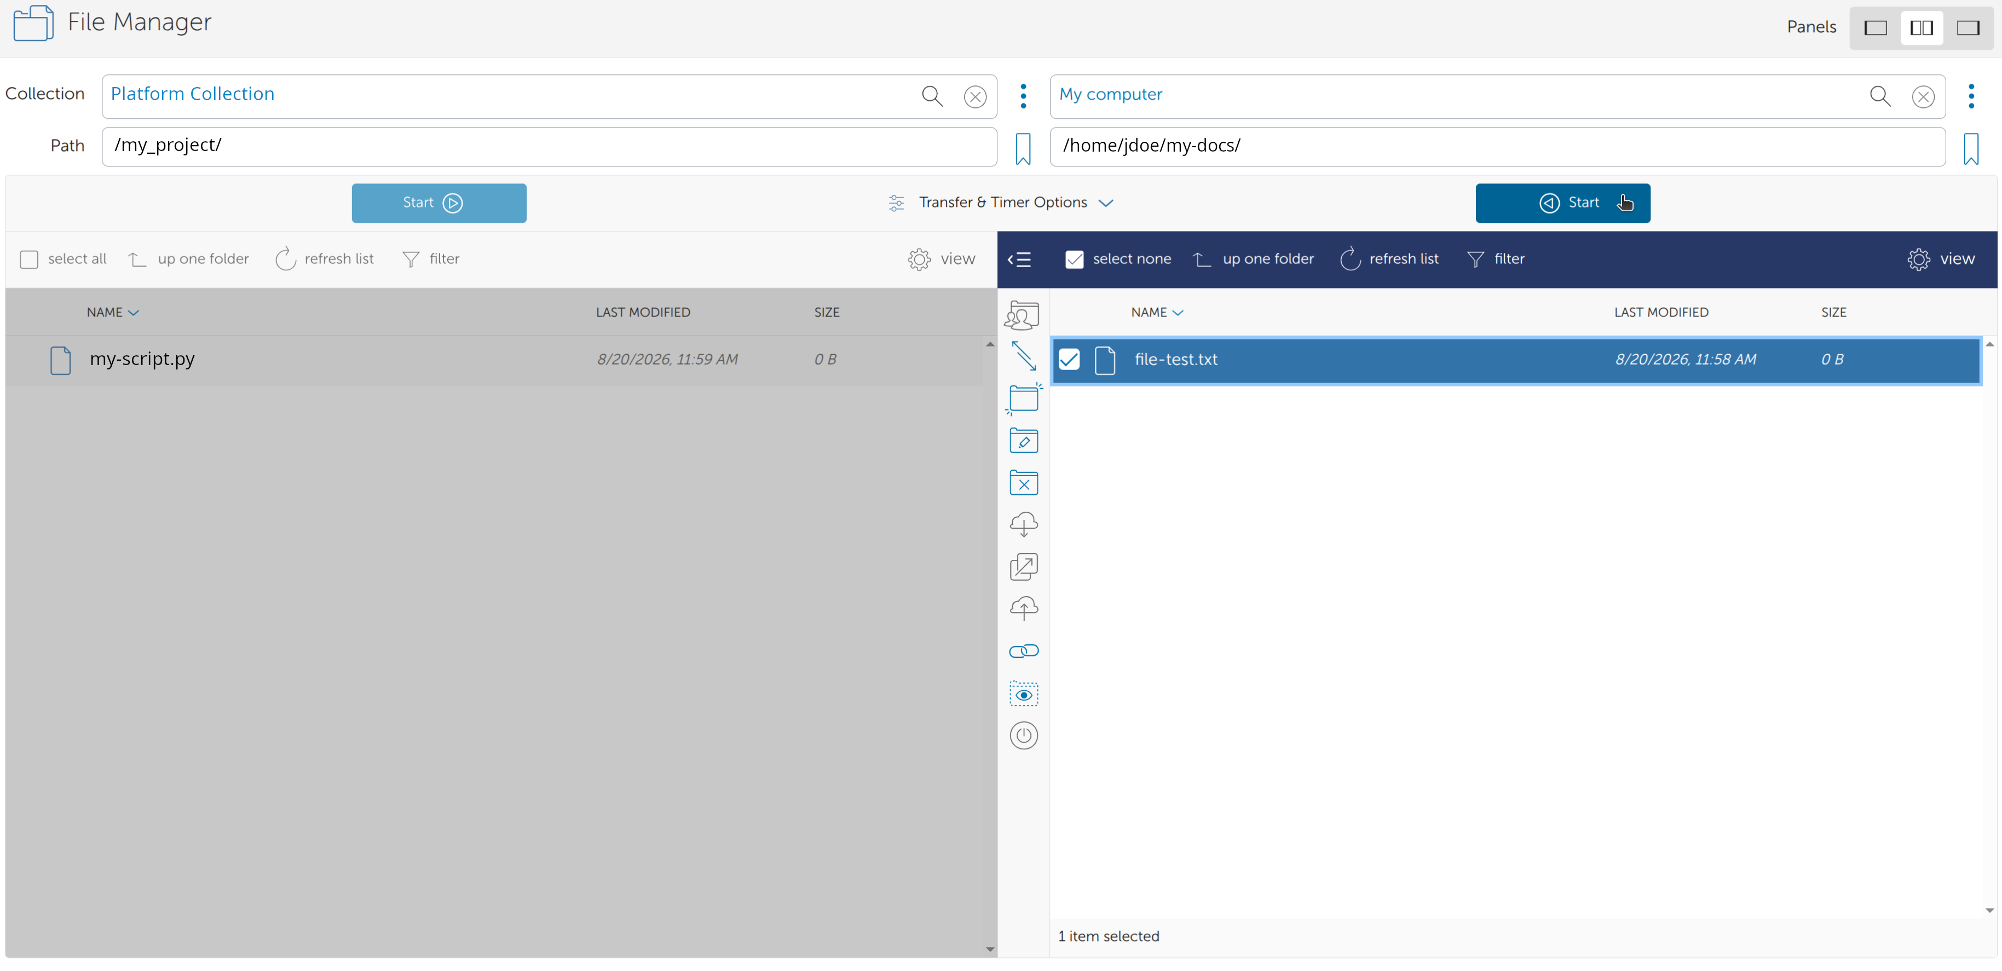The image size is (2002, 971).
Task: Open the right panel's three-dot options menu
Action: point(1972,96)
